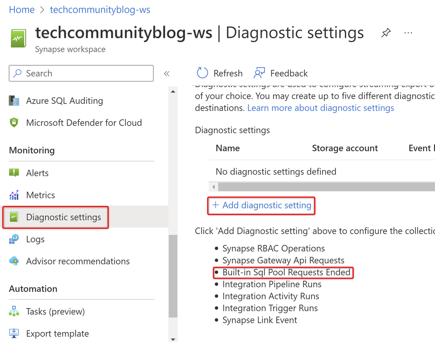Click 'Synapse workspace' subtitle text
This screenshot has width=435, height=342.
[70, 49]
